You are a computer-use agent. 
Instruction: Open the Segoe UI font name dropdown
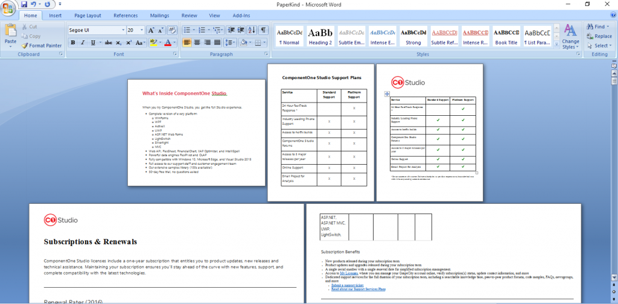123,30
